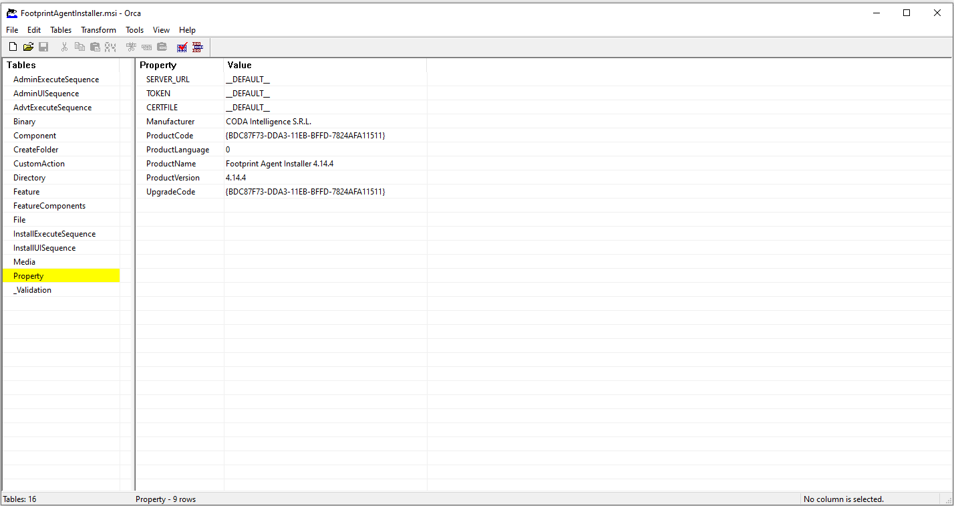The image size is (954, 506).
Task: Select the highlighted Property table
Action: pos(61,276)
